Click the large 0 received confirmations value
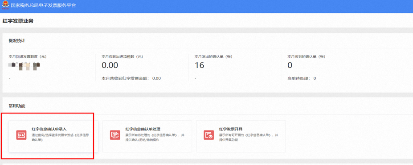413x165 pixels. [290, 65]
